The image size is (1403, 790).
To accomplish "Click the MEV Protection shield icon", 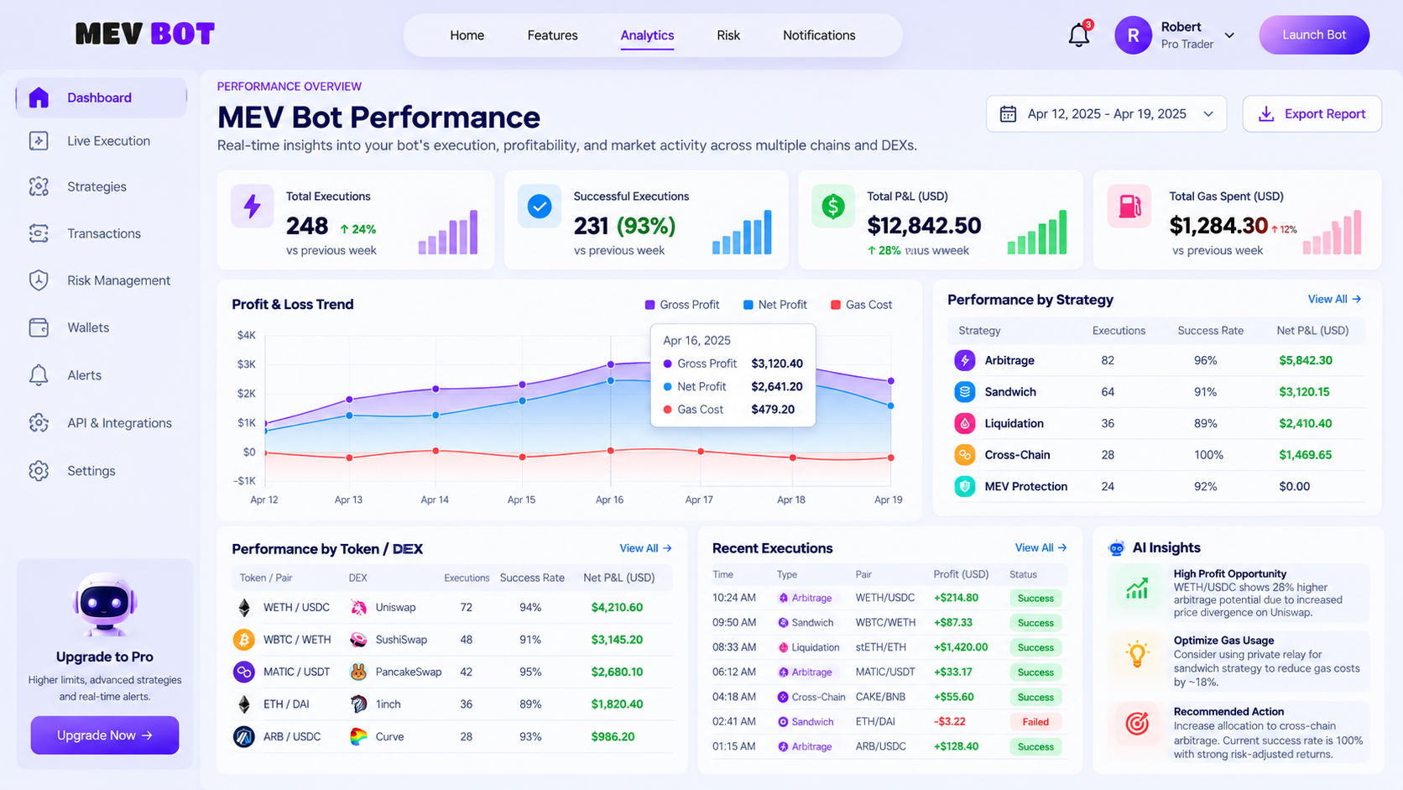I will coord(965,486).
